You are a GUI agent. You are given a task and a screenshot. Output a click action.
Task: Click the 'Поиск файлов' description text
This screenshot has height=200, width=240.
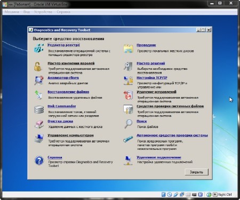(x=148, y=127)
